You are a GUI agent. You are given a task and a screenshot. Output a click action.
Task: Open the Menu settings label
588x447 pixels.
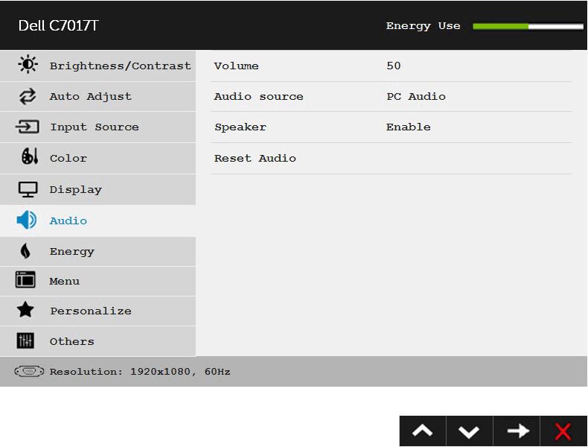click(x=65, y=281)
